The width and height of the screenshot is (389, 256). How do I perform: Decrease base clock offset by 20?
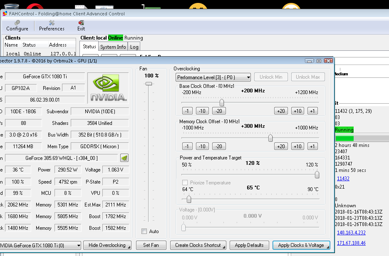219,111
